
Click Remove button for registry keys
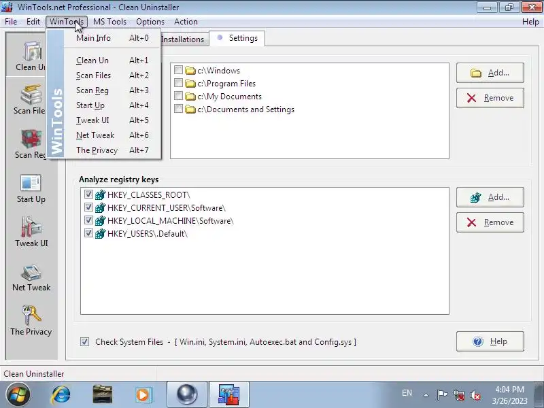click(490, 222)
